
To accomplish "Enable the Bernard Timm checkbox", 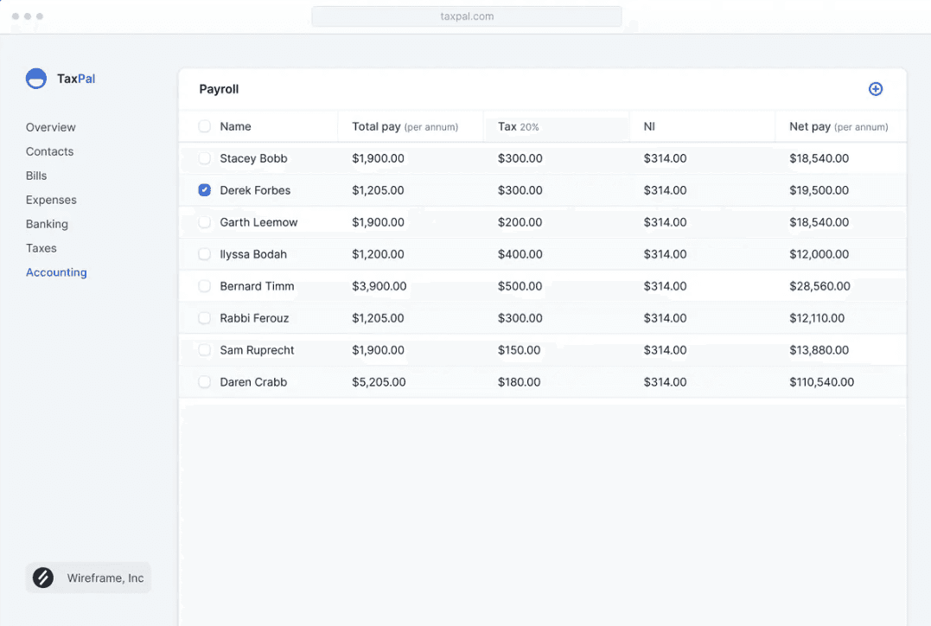I will pyautogui.click(x=205, y=286).
